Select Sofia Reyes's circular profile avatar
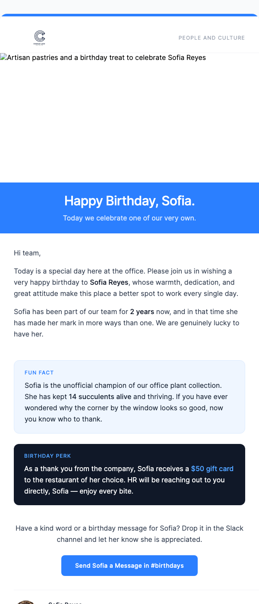 tap(26, 602)
